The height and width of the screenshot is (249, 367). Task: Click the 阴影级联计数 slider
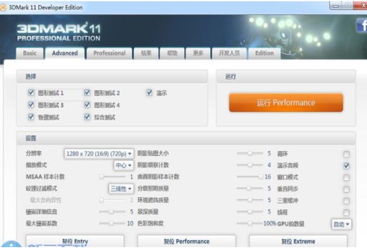250,165
